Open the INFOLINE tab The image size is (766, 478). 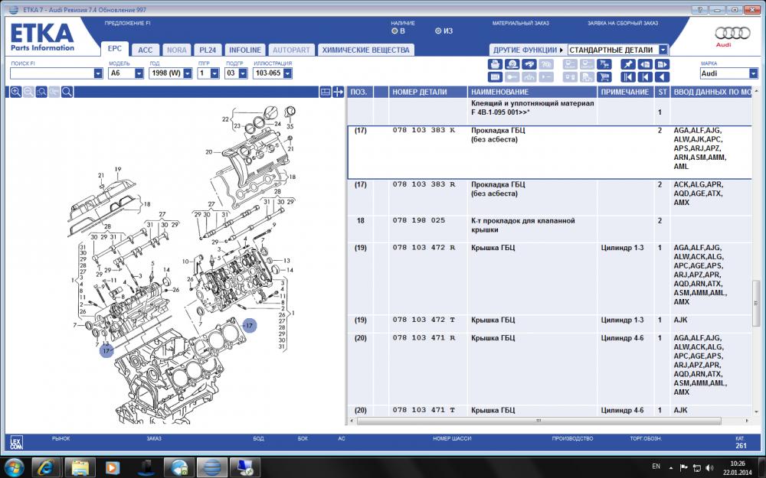pyautogui.click(x=244, y=50)
